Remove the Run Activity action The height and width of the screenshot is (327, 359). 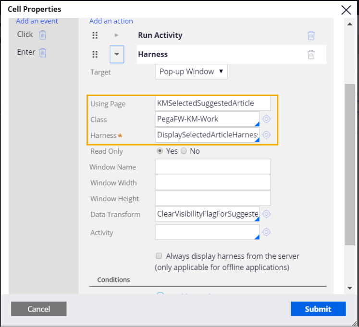click(311, 36)
